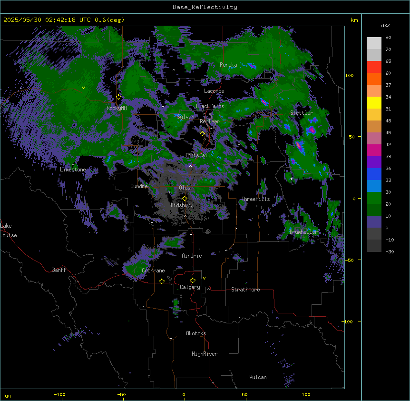
Task: Click the -50 tick on the right axis
Action: pos(349,260)
